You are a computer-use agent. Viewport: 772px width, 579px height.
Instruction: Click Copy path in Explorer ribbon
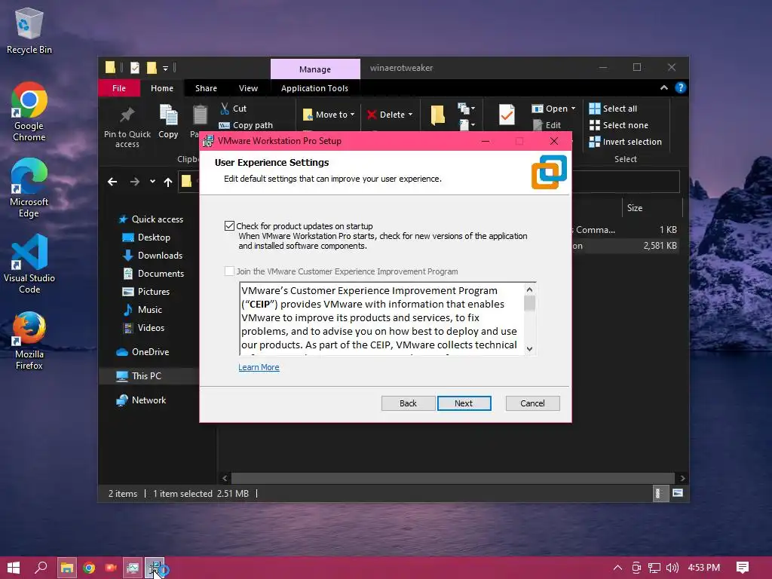click(x=246, y=125)
